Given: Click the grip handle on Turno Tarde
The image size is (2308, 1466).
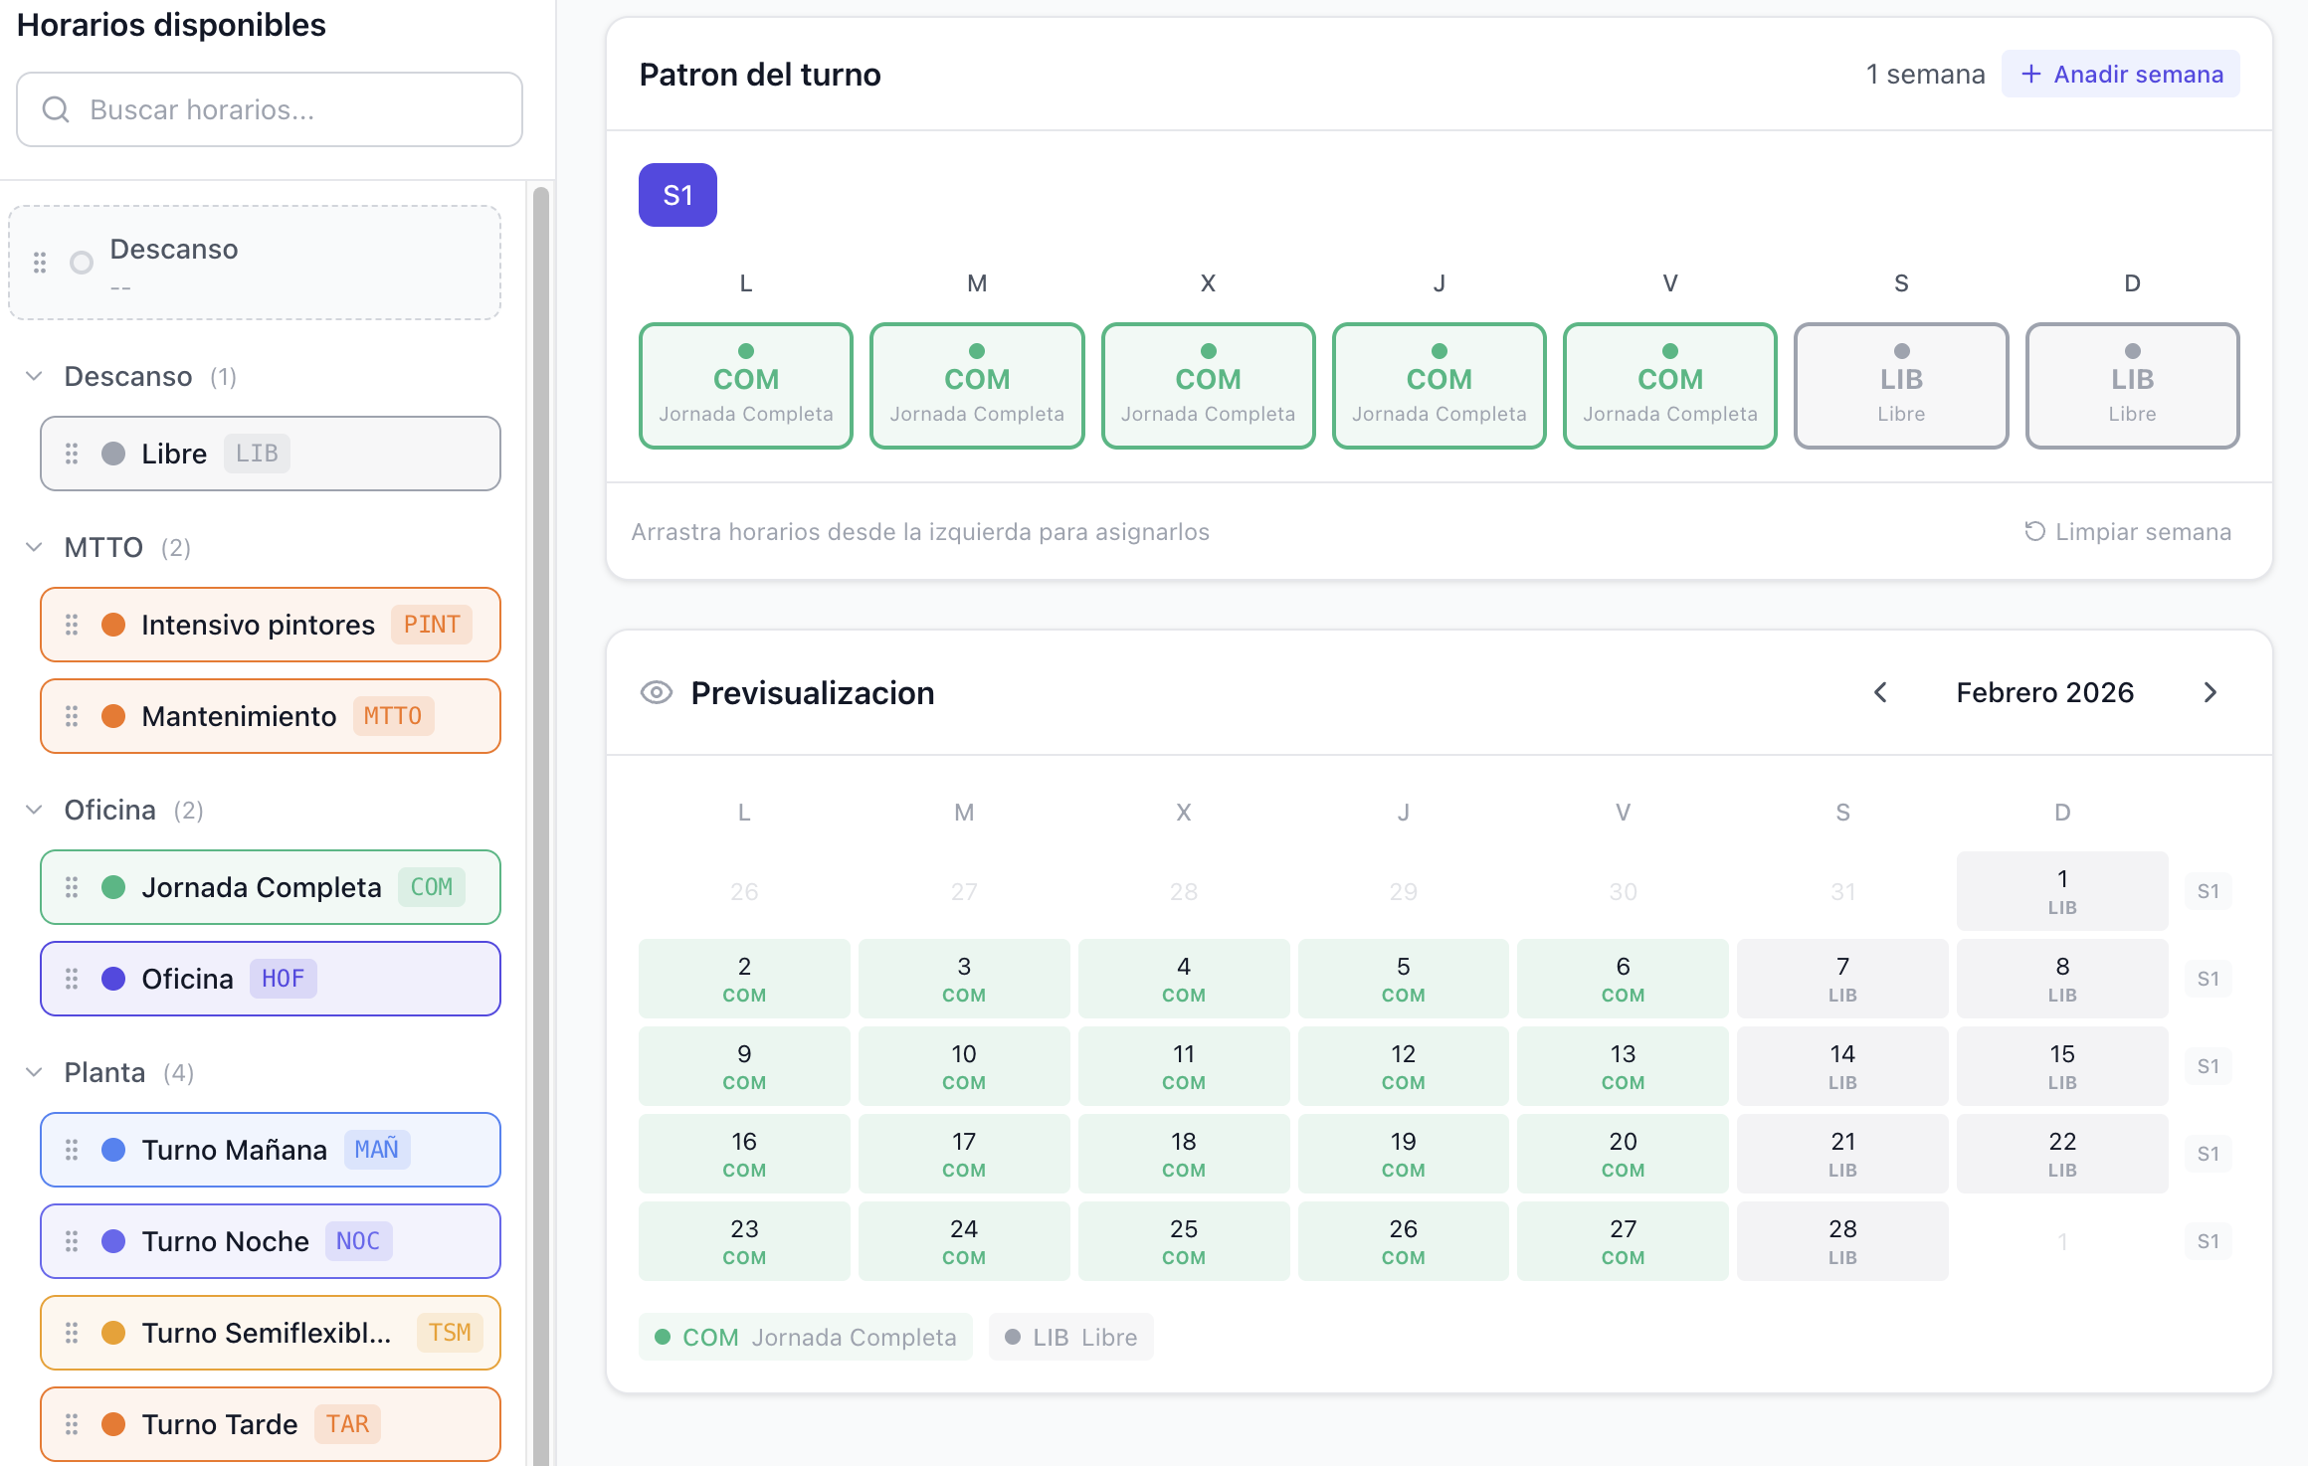Looking at the screenshot, I should point(72,1424).
